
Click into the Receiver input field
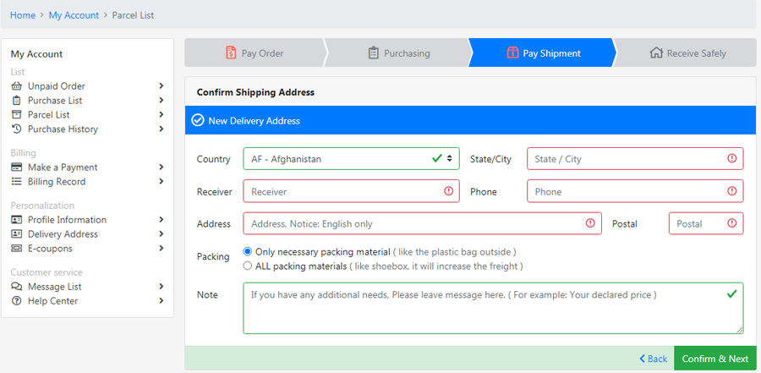coord(351,191)
